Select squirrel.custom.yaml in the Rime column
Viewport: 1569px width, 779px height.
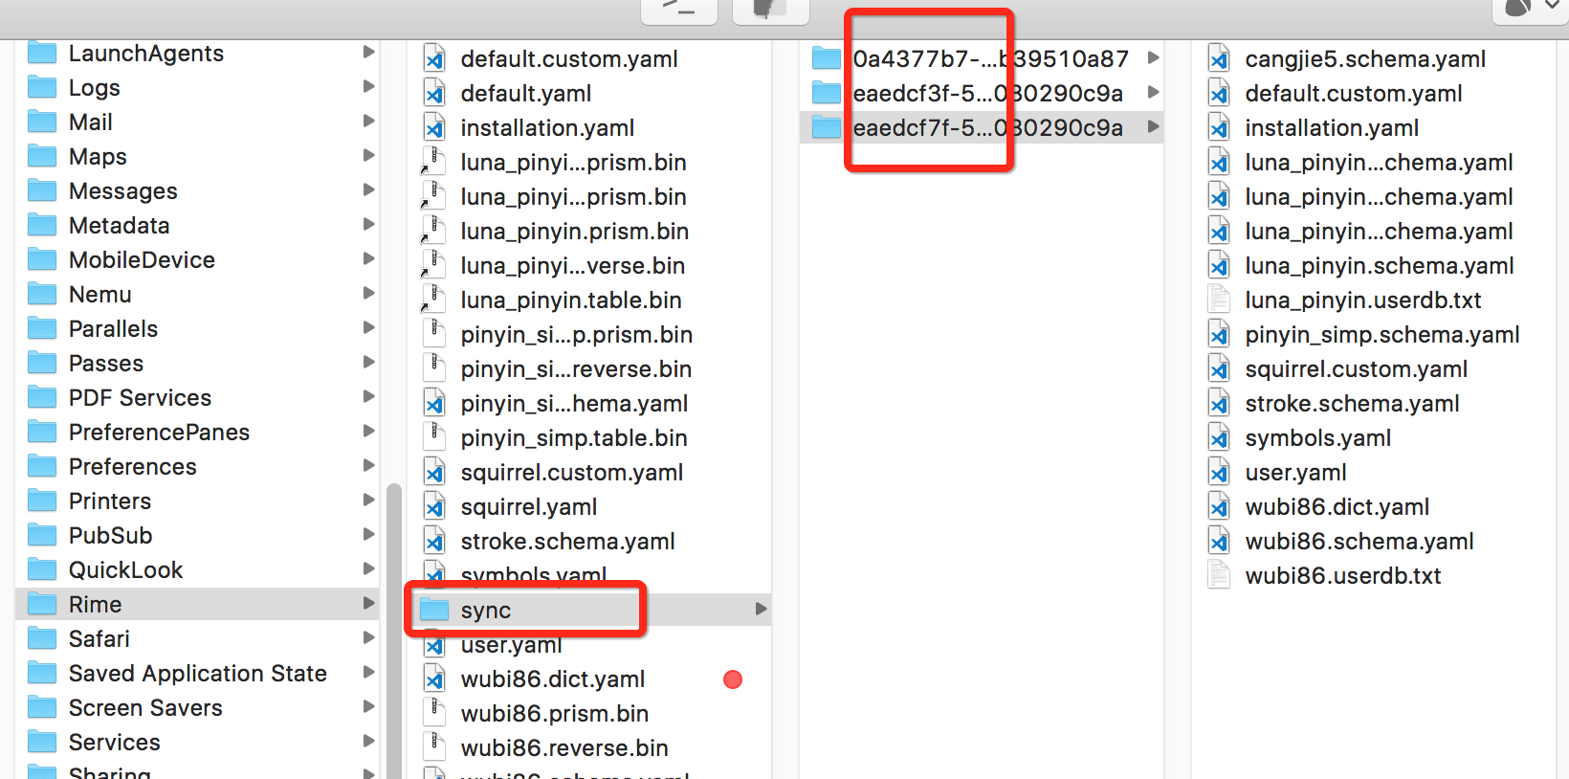click(x=571, y=472)
